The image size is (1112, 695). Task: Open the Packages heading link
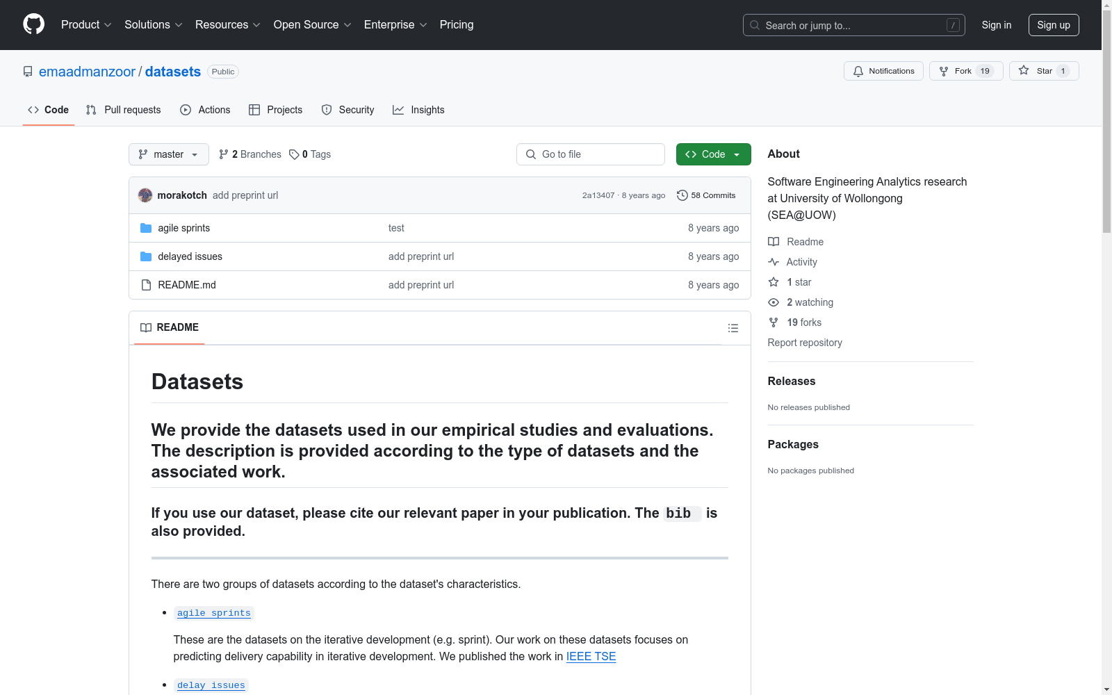(793, 444)
